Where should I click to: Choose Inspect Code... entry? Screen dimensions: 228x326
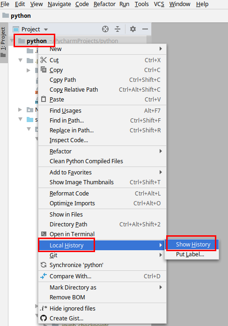pos(103,140)
